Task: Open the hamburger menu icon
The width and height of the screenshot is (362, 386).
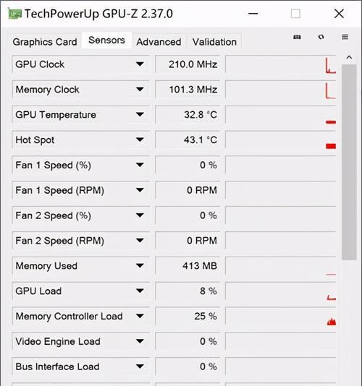Action: click(x=345, y=37)
